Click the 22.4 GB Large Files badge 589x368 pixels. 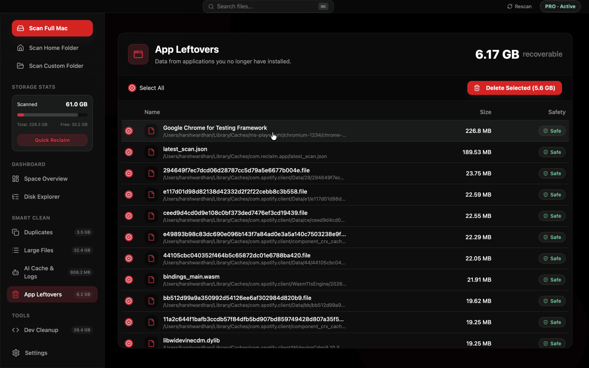(x=82, y=250)
